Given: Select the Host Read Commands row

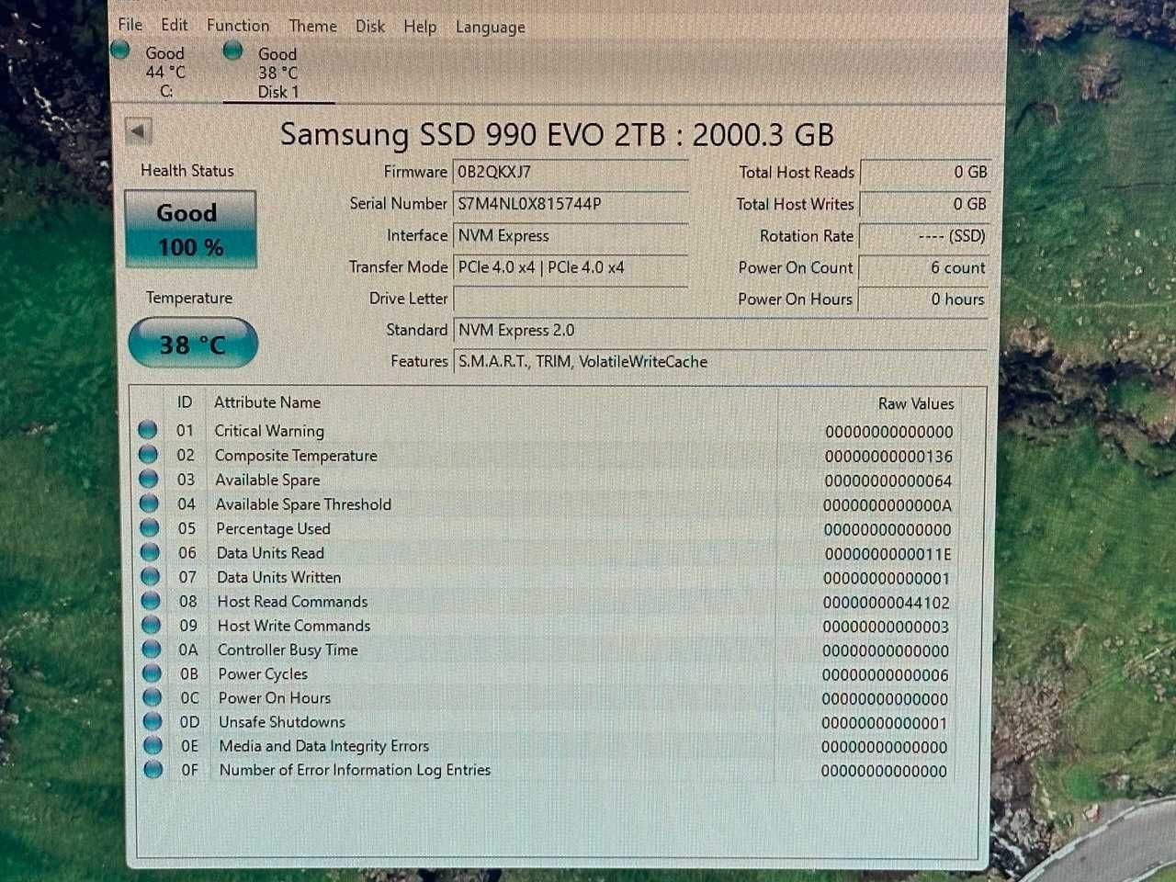Looking at the screenshot, I should point(547,602).
